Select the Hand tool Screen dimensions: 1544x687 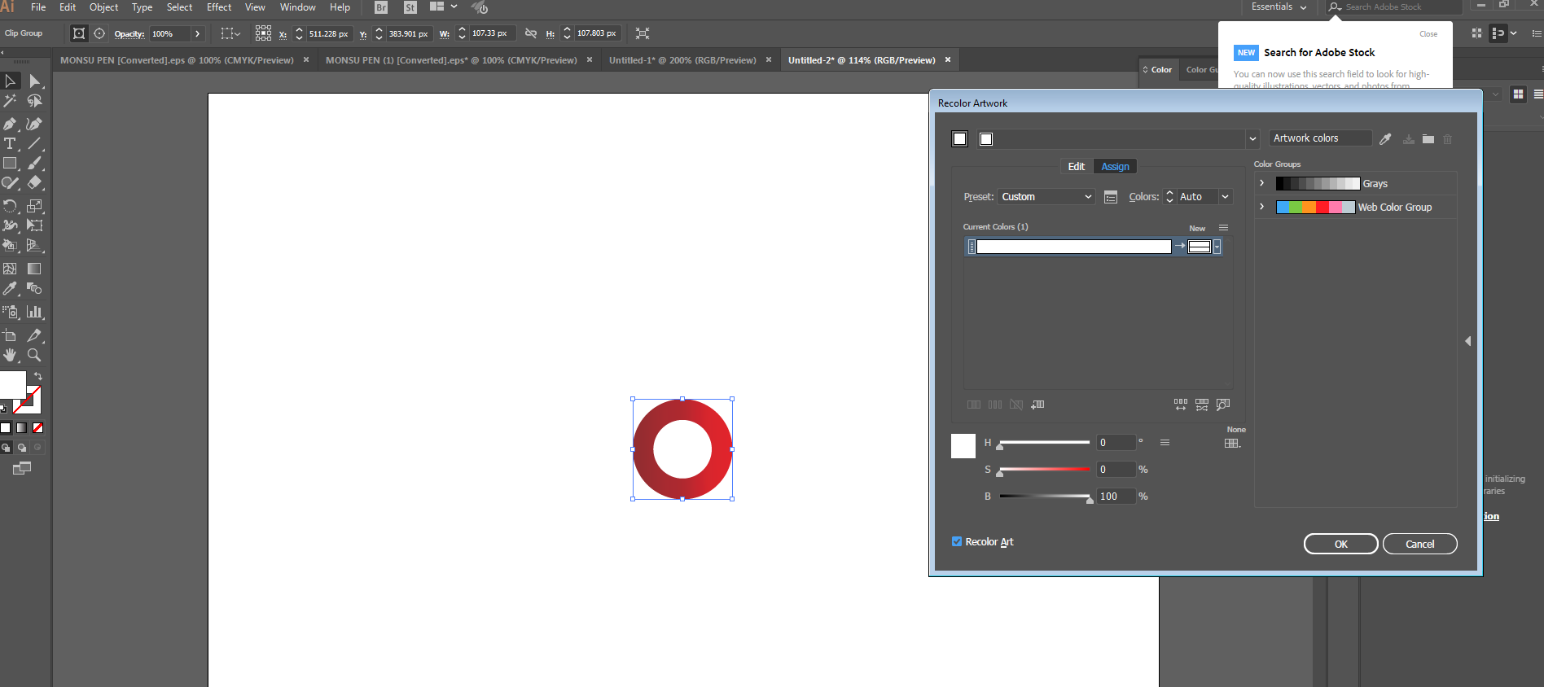click(x=10, y=355)
